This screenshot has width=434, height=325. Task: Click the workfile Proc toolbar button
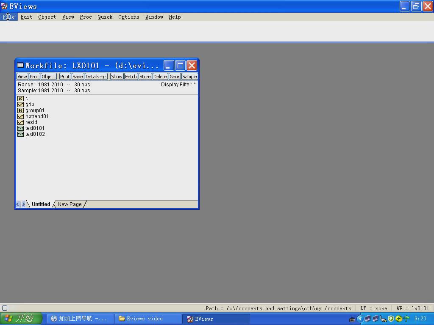tap(34, 77)
